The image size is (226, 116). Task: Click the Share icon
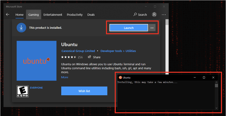(89, 57)
